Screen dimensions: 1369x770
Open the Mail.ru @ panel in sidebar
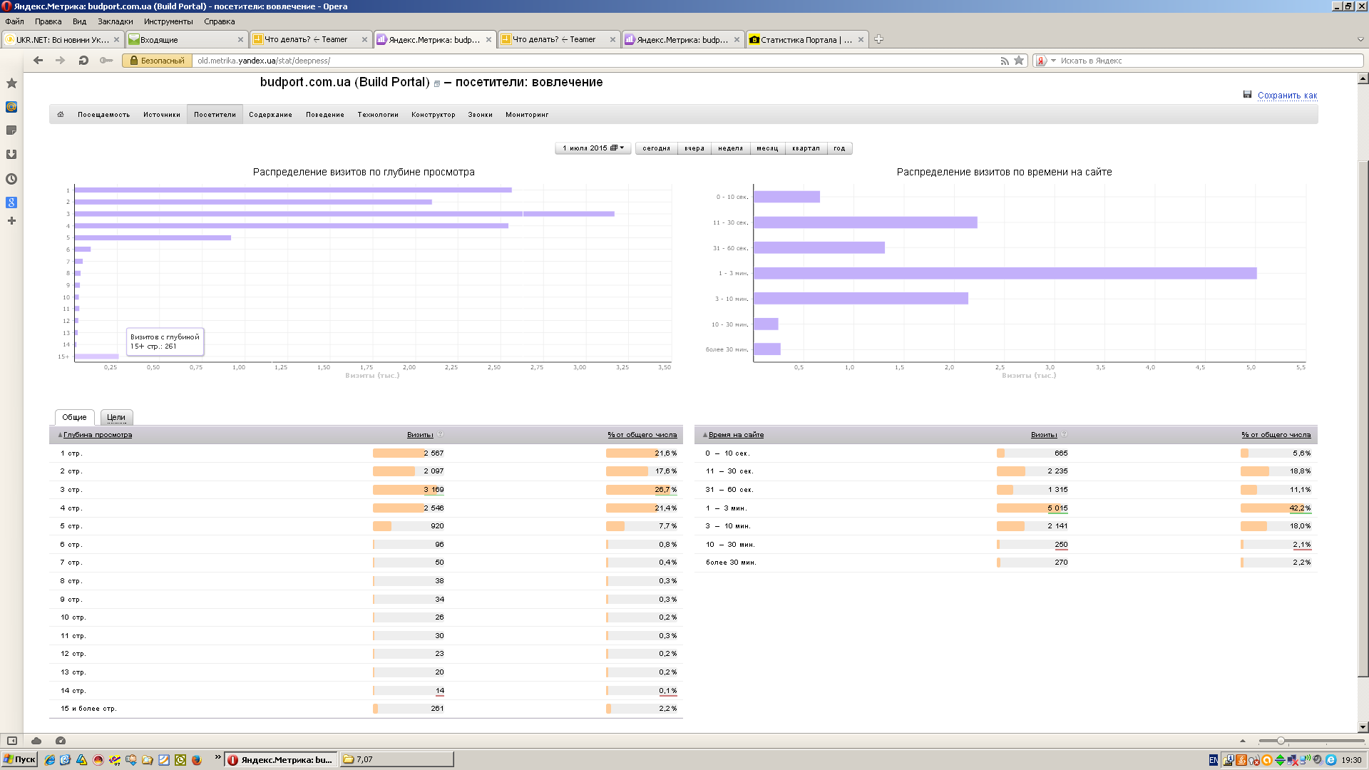[x=11, y=107]
